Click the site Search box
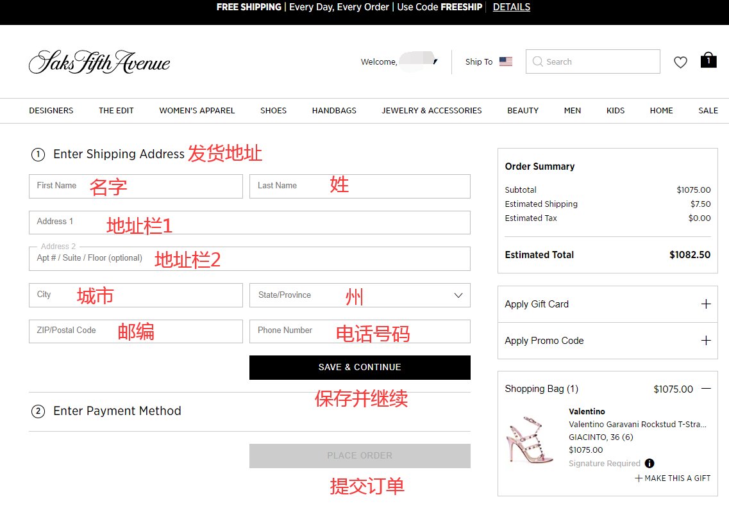729x513 pixels. 593,61
